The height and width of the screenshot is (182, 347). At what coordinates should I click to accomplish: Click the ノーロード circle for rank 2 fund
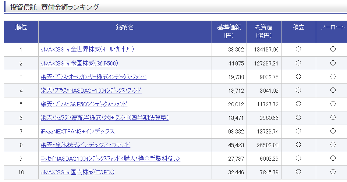click(333, 63)
